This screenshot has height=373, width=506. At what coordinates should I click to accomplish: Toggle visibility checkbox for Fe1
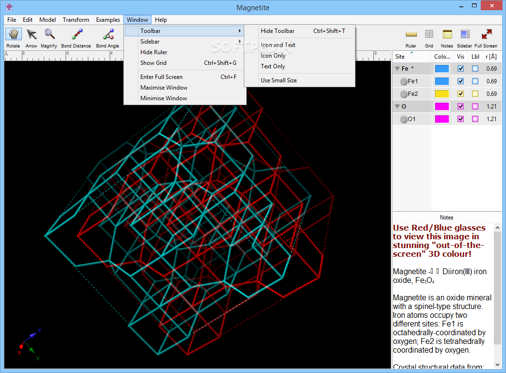460,81
